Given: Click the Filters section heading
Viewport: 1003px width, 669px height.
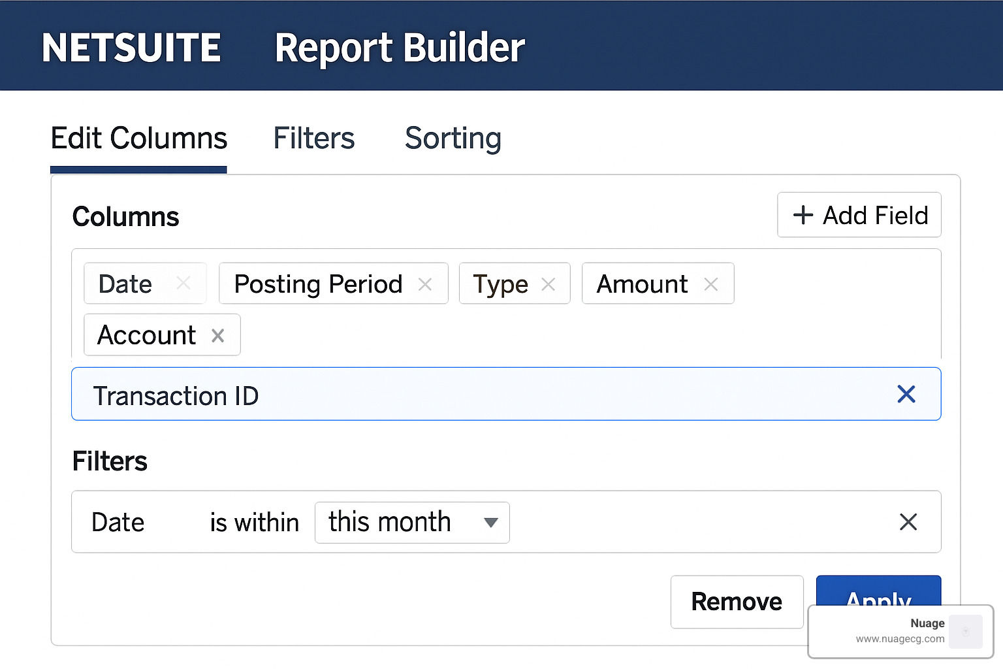Looking at the screenshot, I should [110, 461].
